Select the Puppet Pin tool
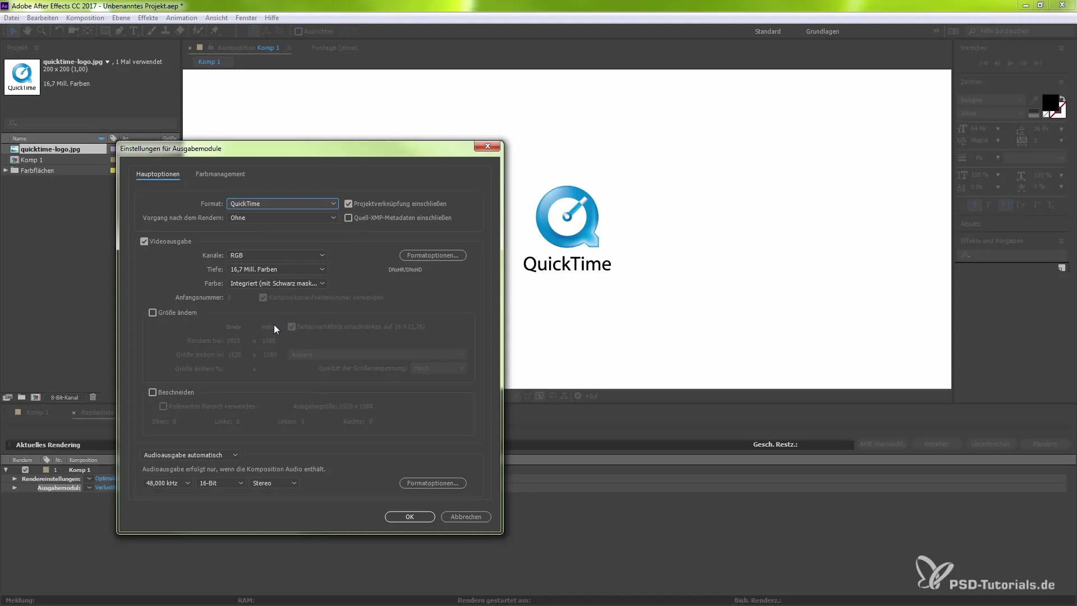 [x=214, y=31]
